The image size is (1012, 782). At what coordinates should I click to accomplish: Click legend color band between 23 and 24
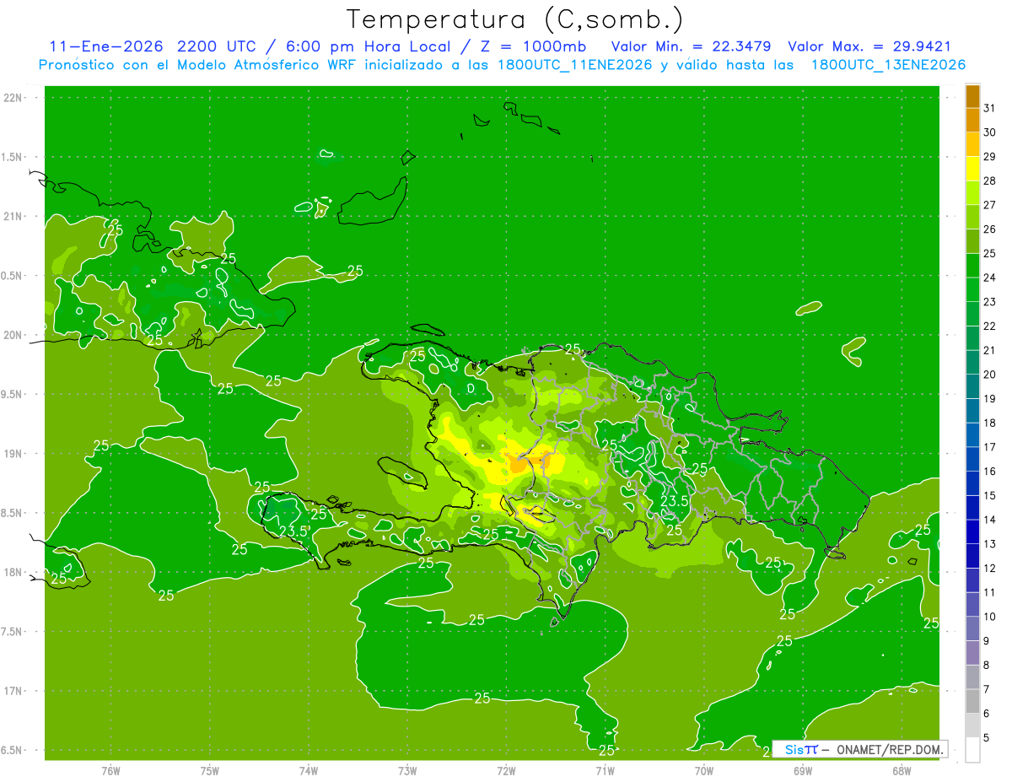(x=972, y=289)
